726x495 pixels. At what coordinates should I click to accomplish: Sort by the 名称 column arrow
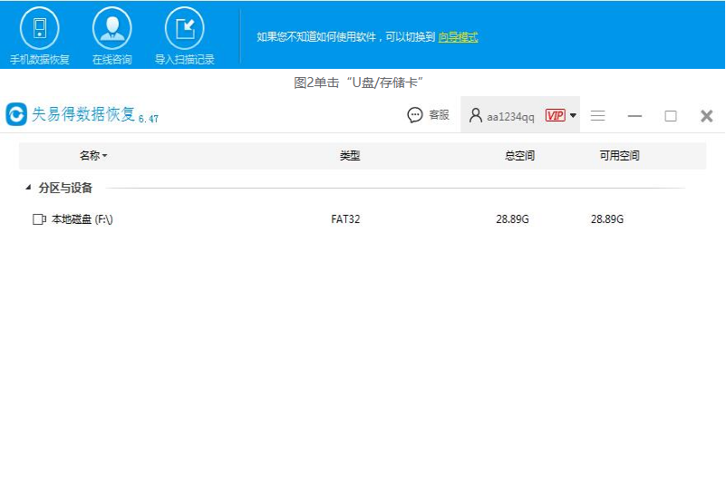point(104,156)
